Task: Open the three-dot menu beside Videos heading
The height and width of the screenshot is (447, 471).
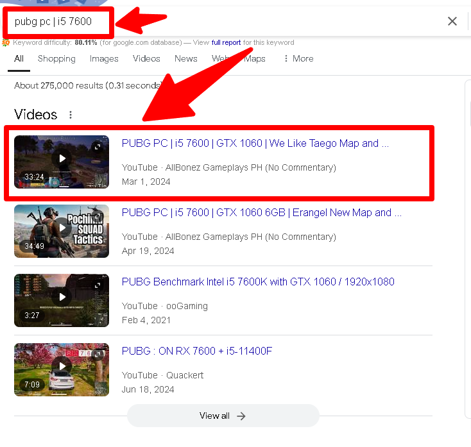Action: (71, 115)
